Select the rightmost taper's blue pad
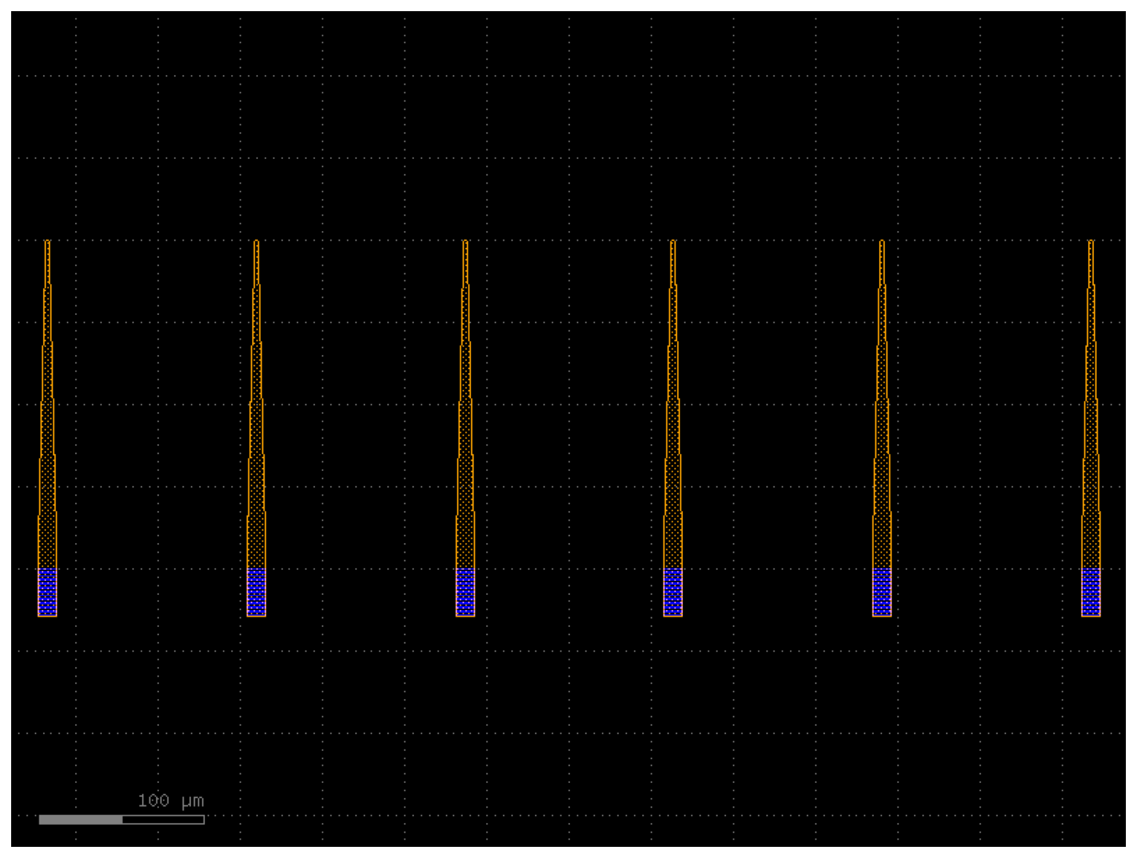The width and height of the screenshot is (1137, 858). (1091, 593)
